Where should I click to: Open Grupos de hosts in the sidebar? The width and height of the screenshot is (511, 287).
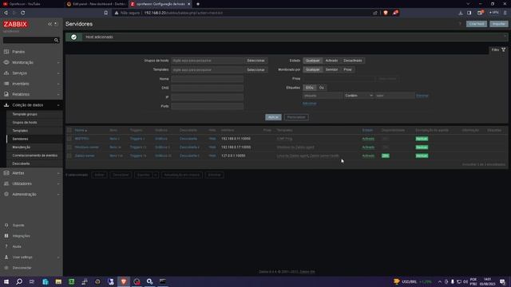tap(25, 122)
